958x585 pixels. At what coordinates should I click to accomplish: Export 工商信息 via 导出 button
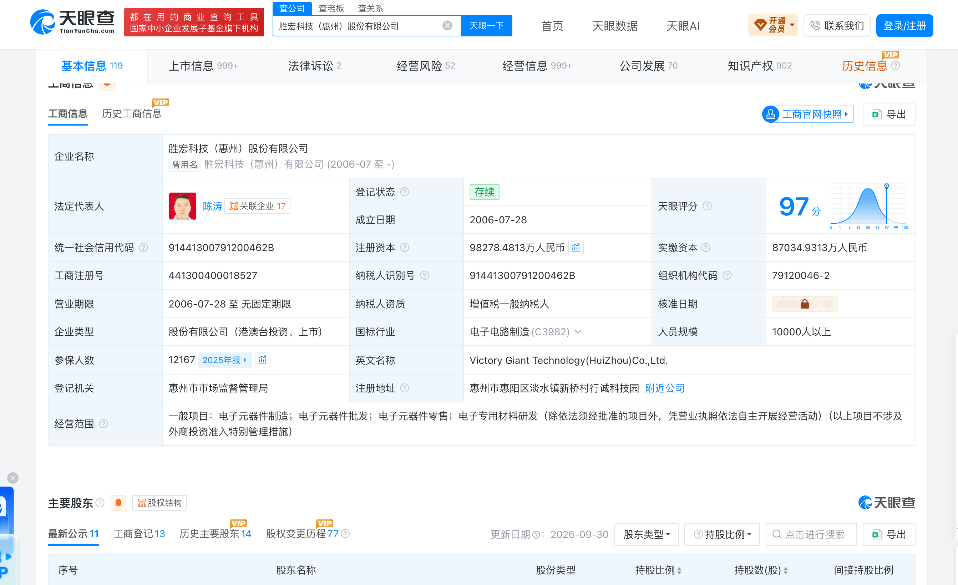[x=889, y=114]
